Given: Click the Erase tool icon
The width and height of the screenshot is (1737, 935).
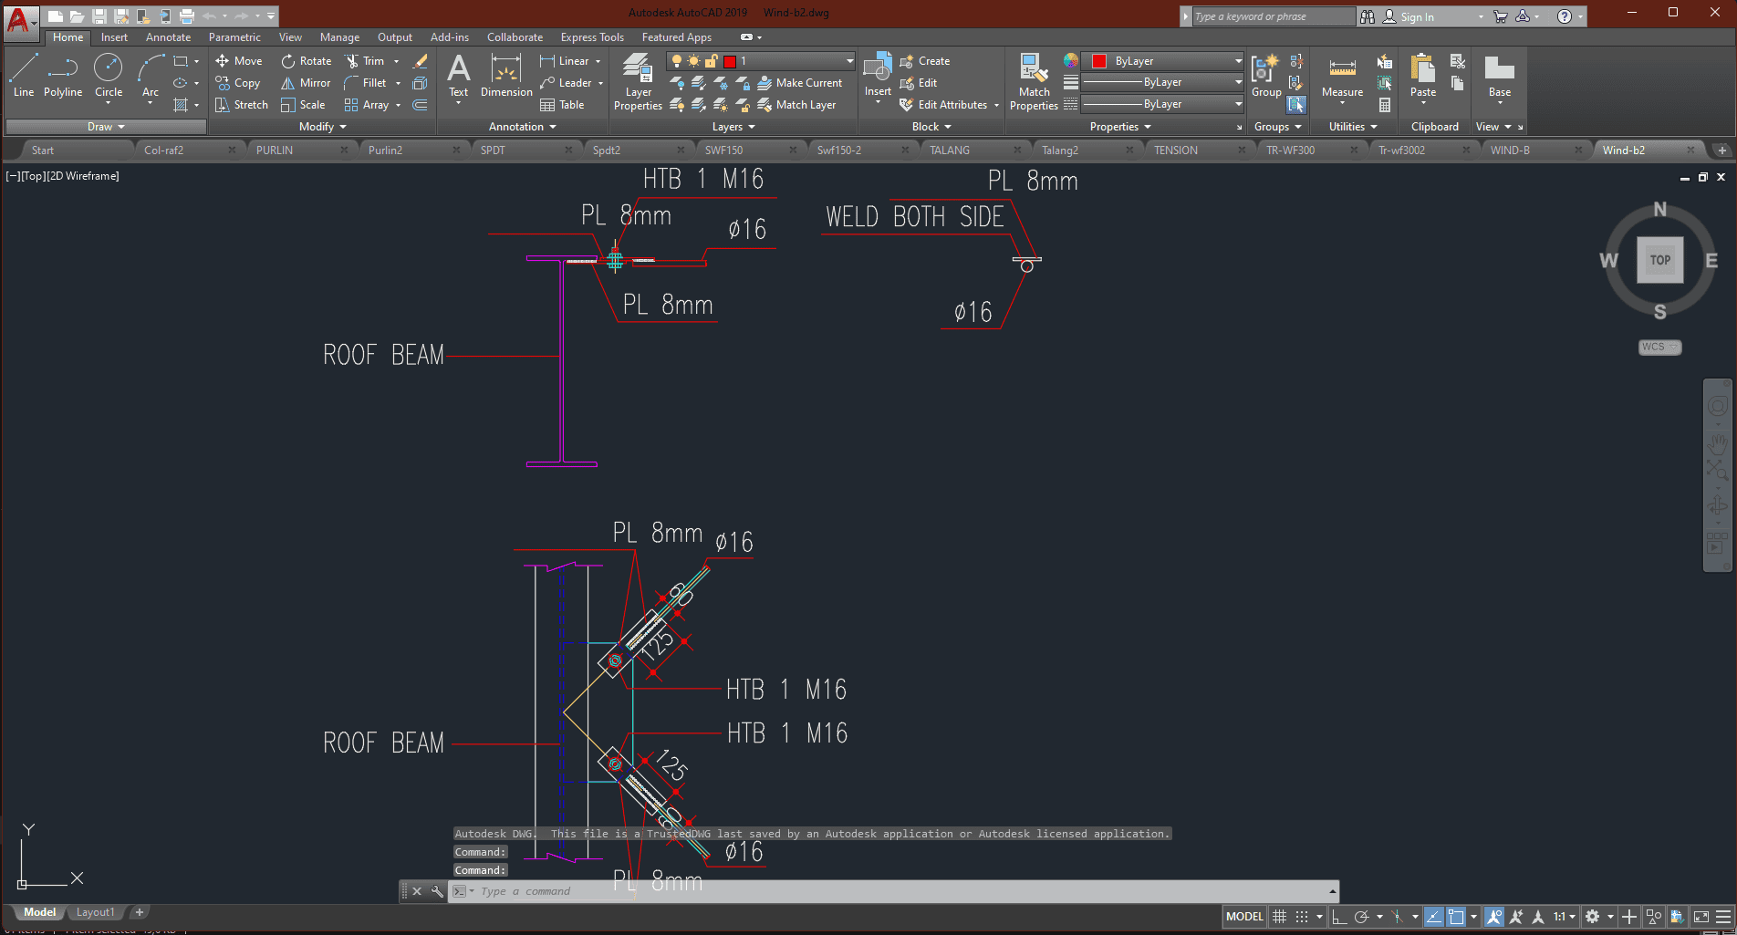Looking at the screenshot, I should click(421, 61).
